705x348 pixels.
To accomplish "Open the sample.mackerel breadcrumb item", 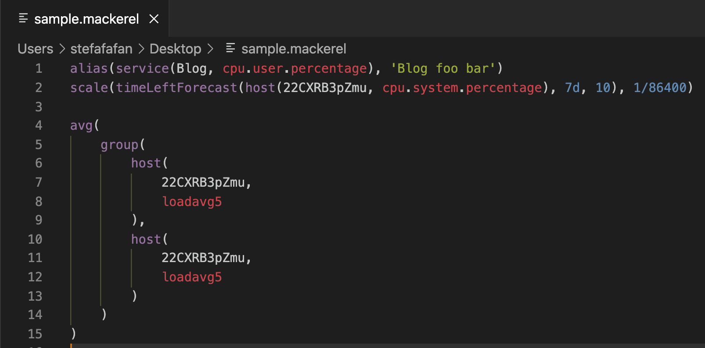I will click(294, 49).
